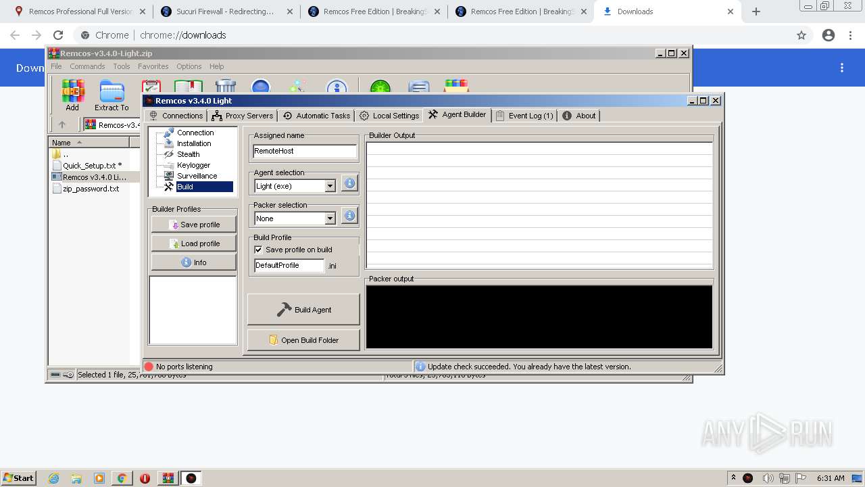Open Chrome profile avatar menu
The height and width of the screenshot is (487, 865).
point(829,35)
